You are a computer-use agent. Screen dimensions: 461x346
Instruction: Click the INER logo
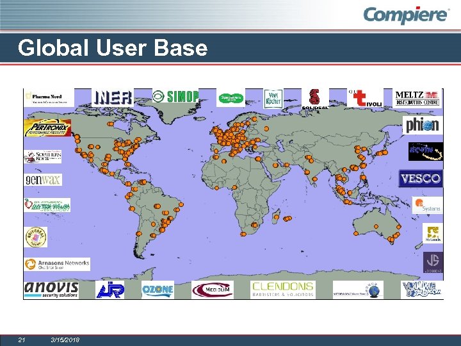click(x=113, y=97)
